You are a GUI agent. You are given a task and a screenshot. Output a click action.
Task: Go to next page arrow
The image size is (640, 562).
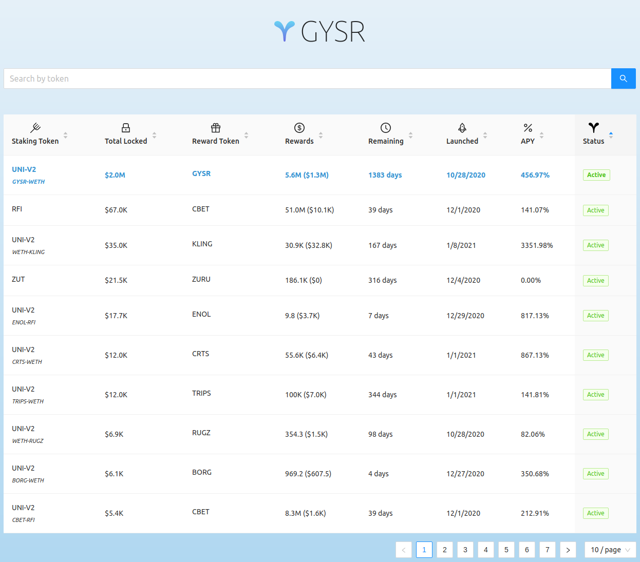568,550
